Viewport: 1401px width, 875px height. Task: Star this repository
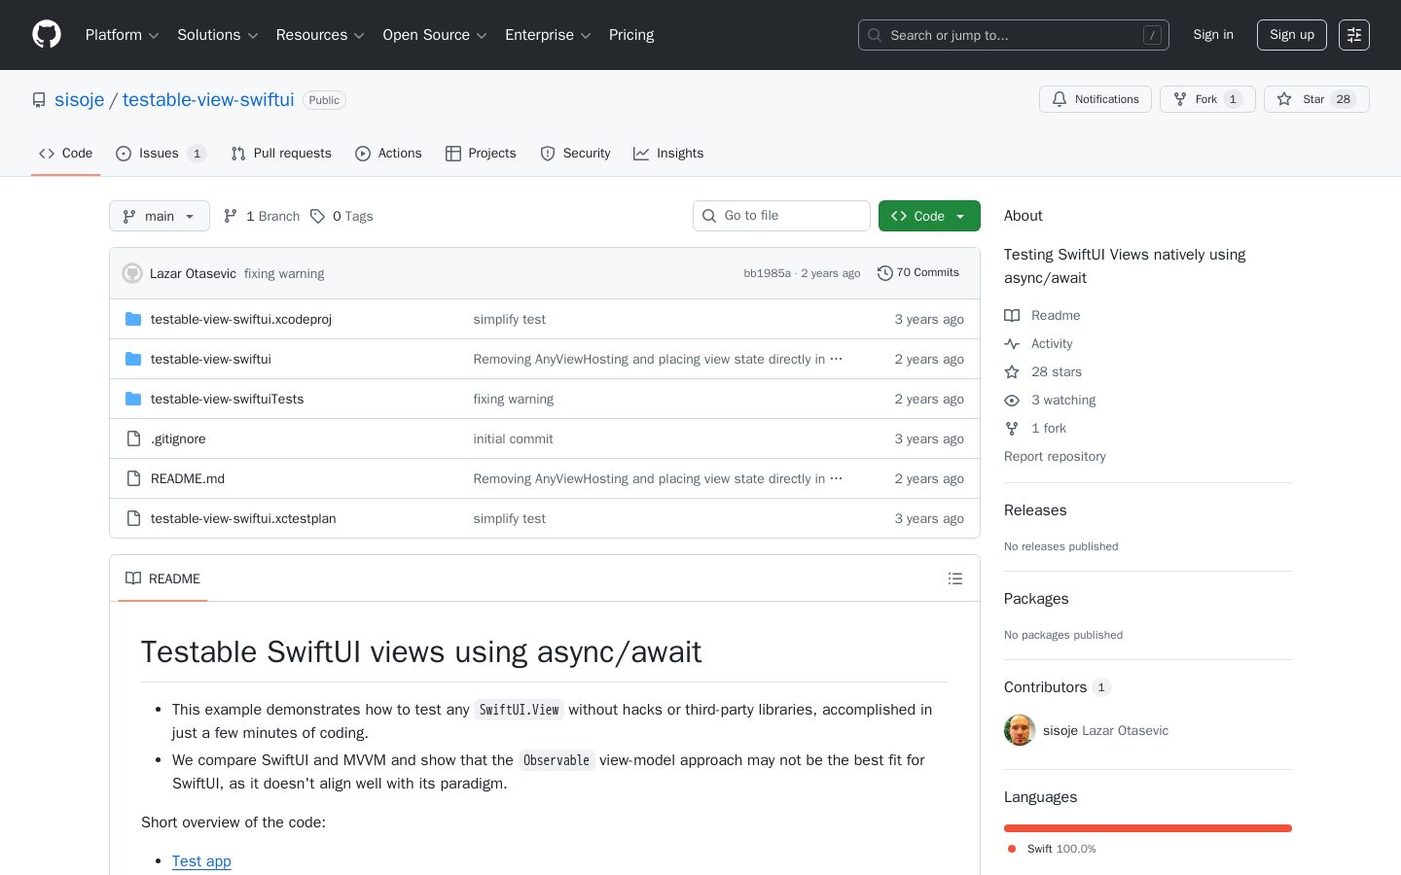click(x=1316, y=99)
